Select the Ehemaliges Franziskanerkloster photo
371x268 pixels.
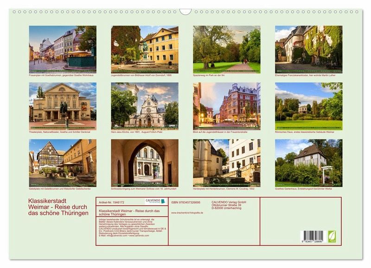pyautogui.click(x=308, y=49)
